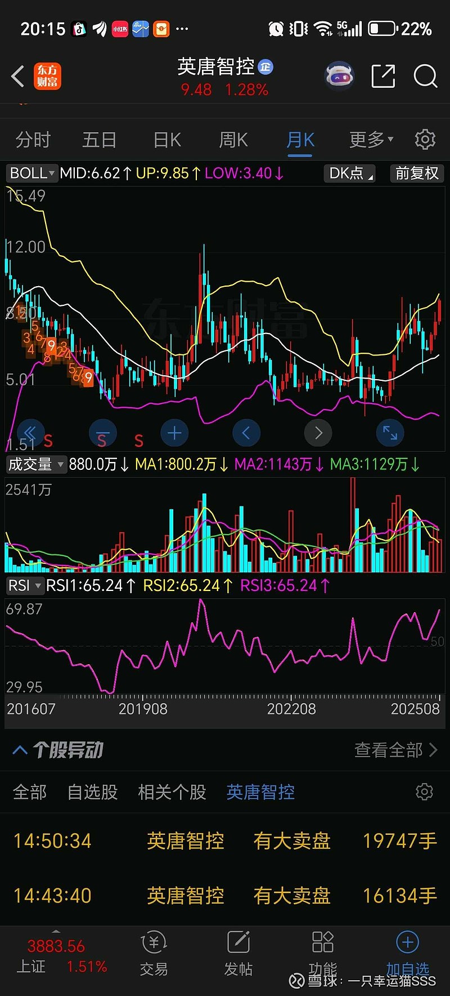The width and height of the screenshot is (450, 996).
Task: Change the 前复权 price adjustment option
Action: pyautogui.click(x=417, y=173)
